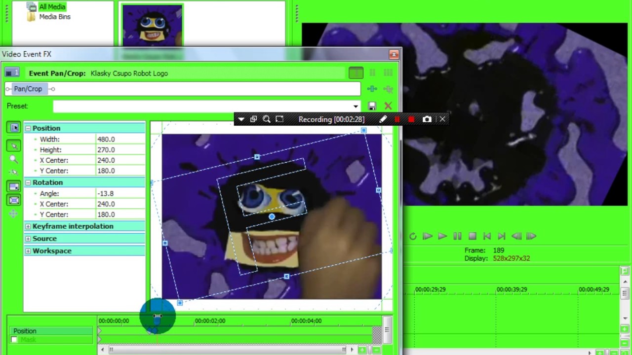
Task: Close the Video Event FX window
Action: (394, 54)
